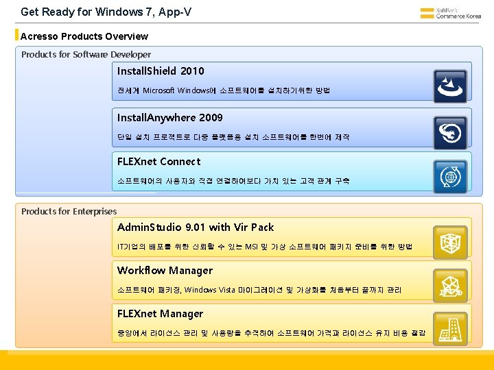Select the FLEXnet Connect heading
The height and width of the screenshot is (370, 494).
point(158,162)
